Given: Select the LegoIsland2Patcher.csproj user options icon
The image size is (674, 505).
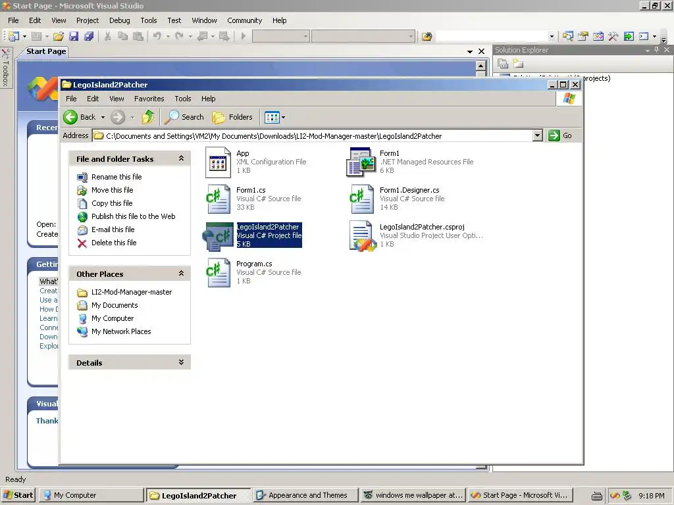Looking at the screenshot, I should click(363, 236).
